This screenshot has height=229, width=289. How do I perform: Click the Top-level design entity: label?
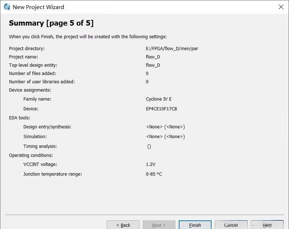coord(33,65)
